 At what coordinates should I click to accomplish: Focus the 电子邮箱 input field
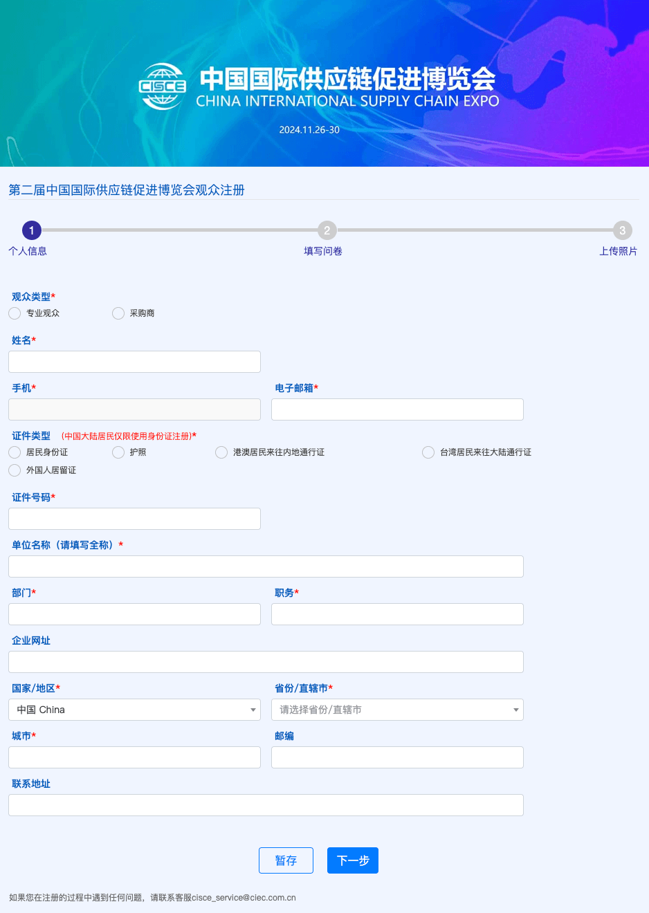click(397, 409)
